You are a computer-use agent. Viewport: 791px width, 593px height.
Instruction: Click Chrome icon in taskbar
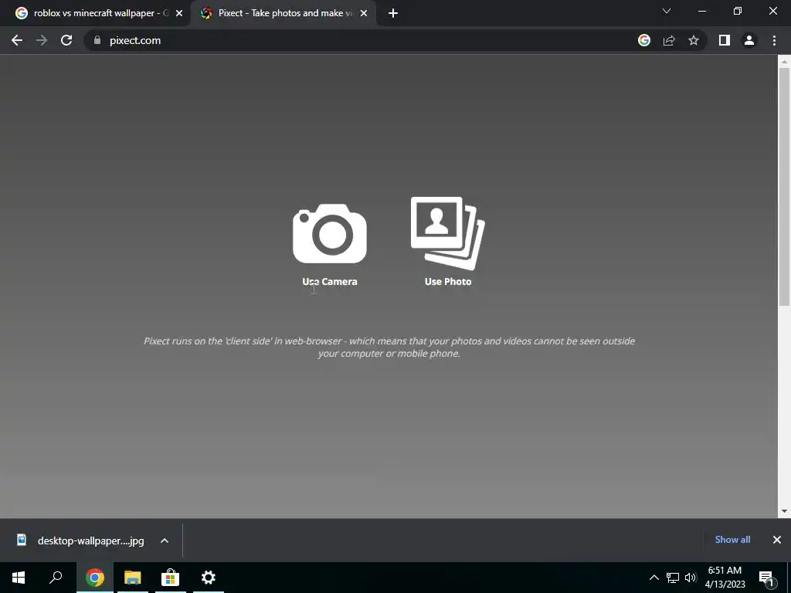95,578
